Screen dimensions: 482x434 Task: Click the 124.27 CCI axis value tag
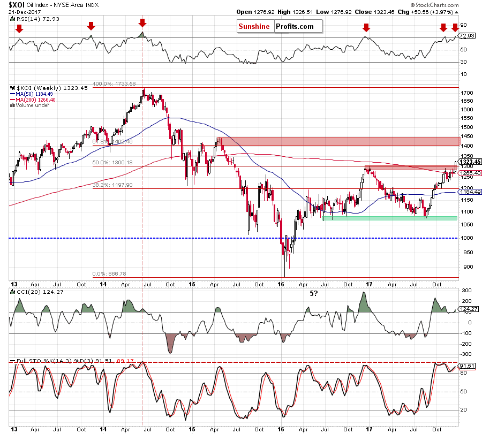click(x=468, y=309)
